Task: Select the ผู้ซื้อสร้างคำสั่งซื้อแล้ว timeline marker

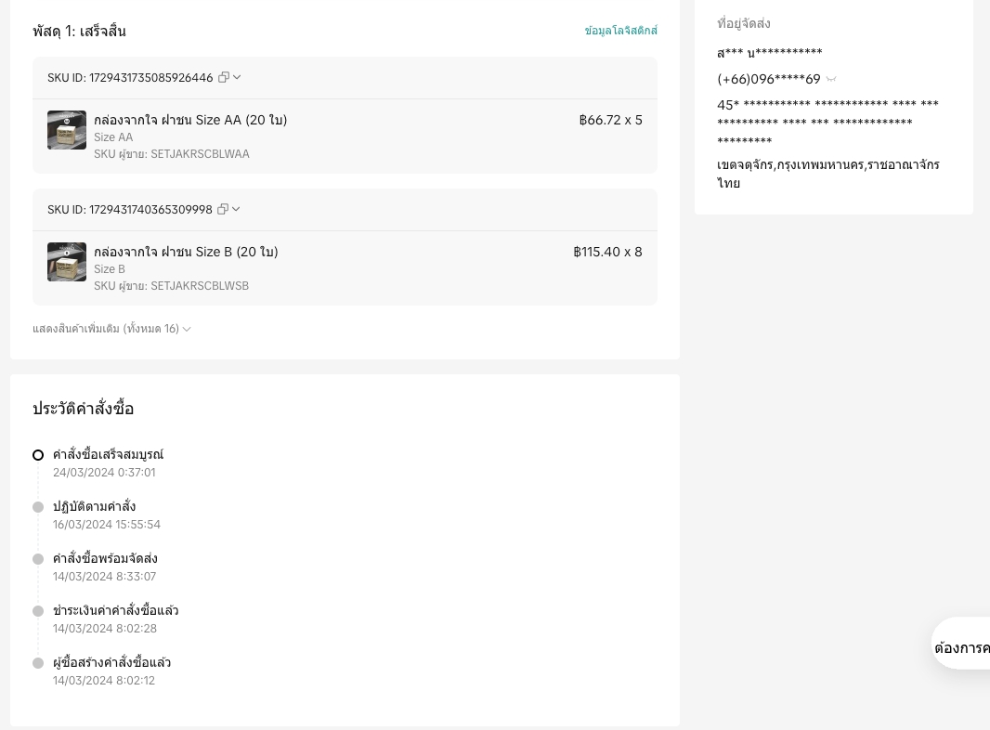Action: click(38, 663)
